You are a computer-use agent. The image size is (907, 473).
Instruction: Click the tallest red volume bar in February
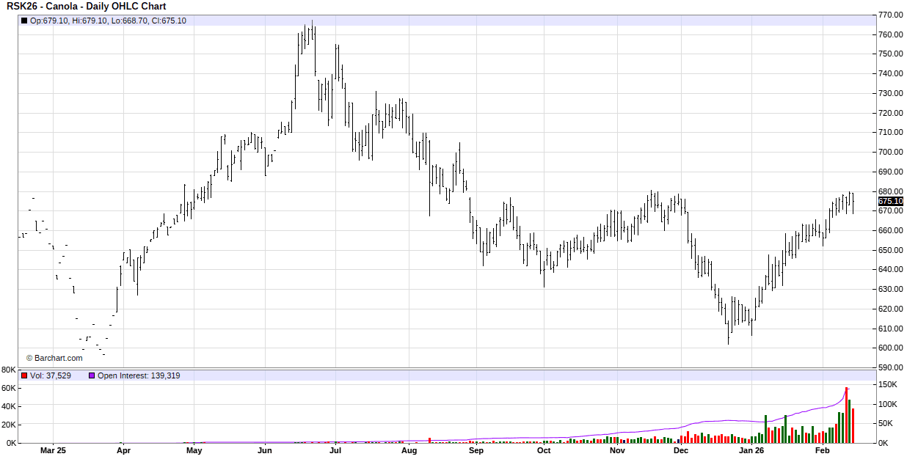pyautogui.click(x=846, y=417)
